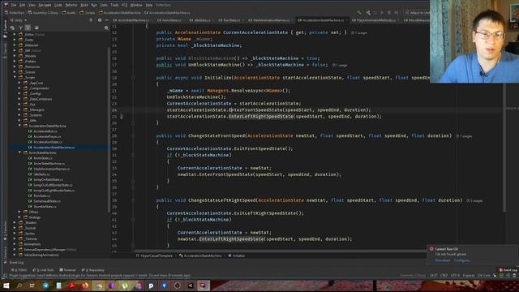Click the build hammer icon in top toolbar
Viewport: 519px width, 292px height.
point(359,13)
